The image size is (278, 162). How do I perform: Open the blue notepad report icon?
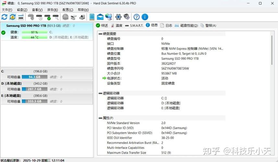pos(92,17)
